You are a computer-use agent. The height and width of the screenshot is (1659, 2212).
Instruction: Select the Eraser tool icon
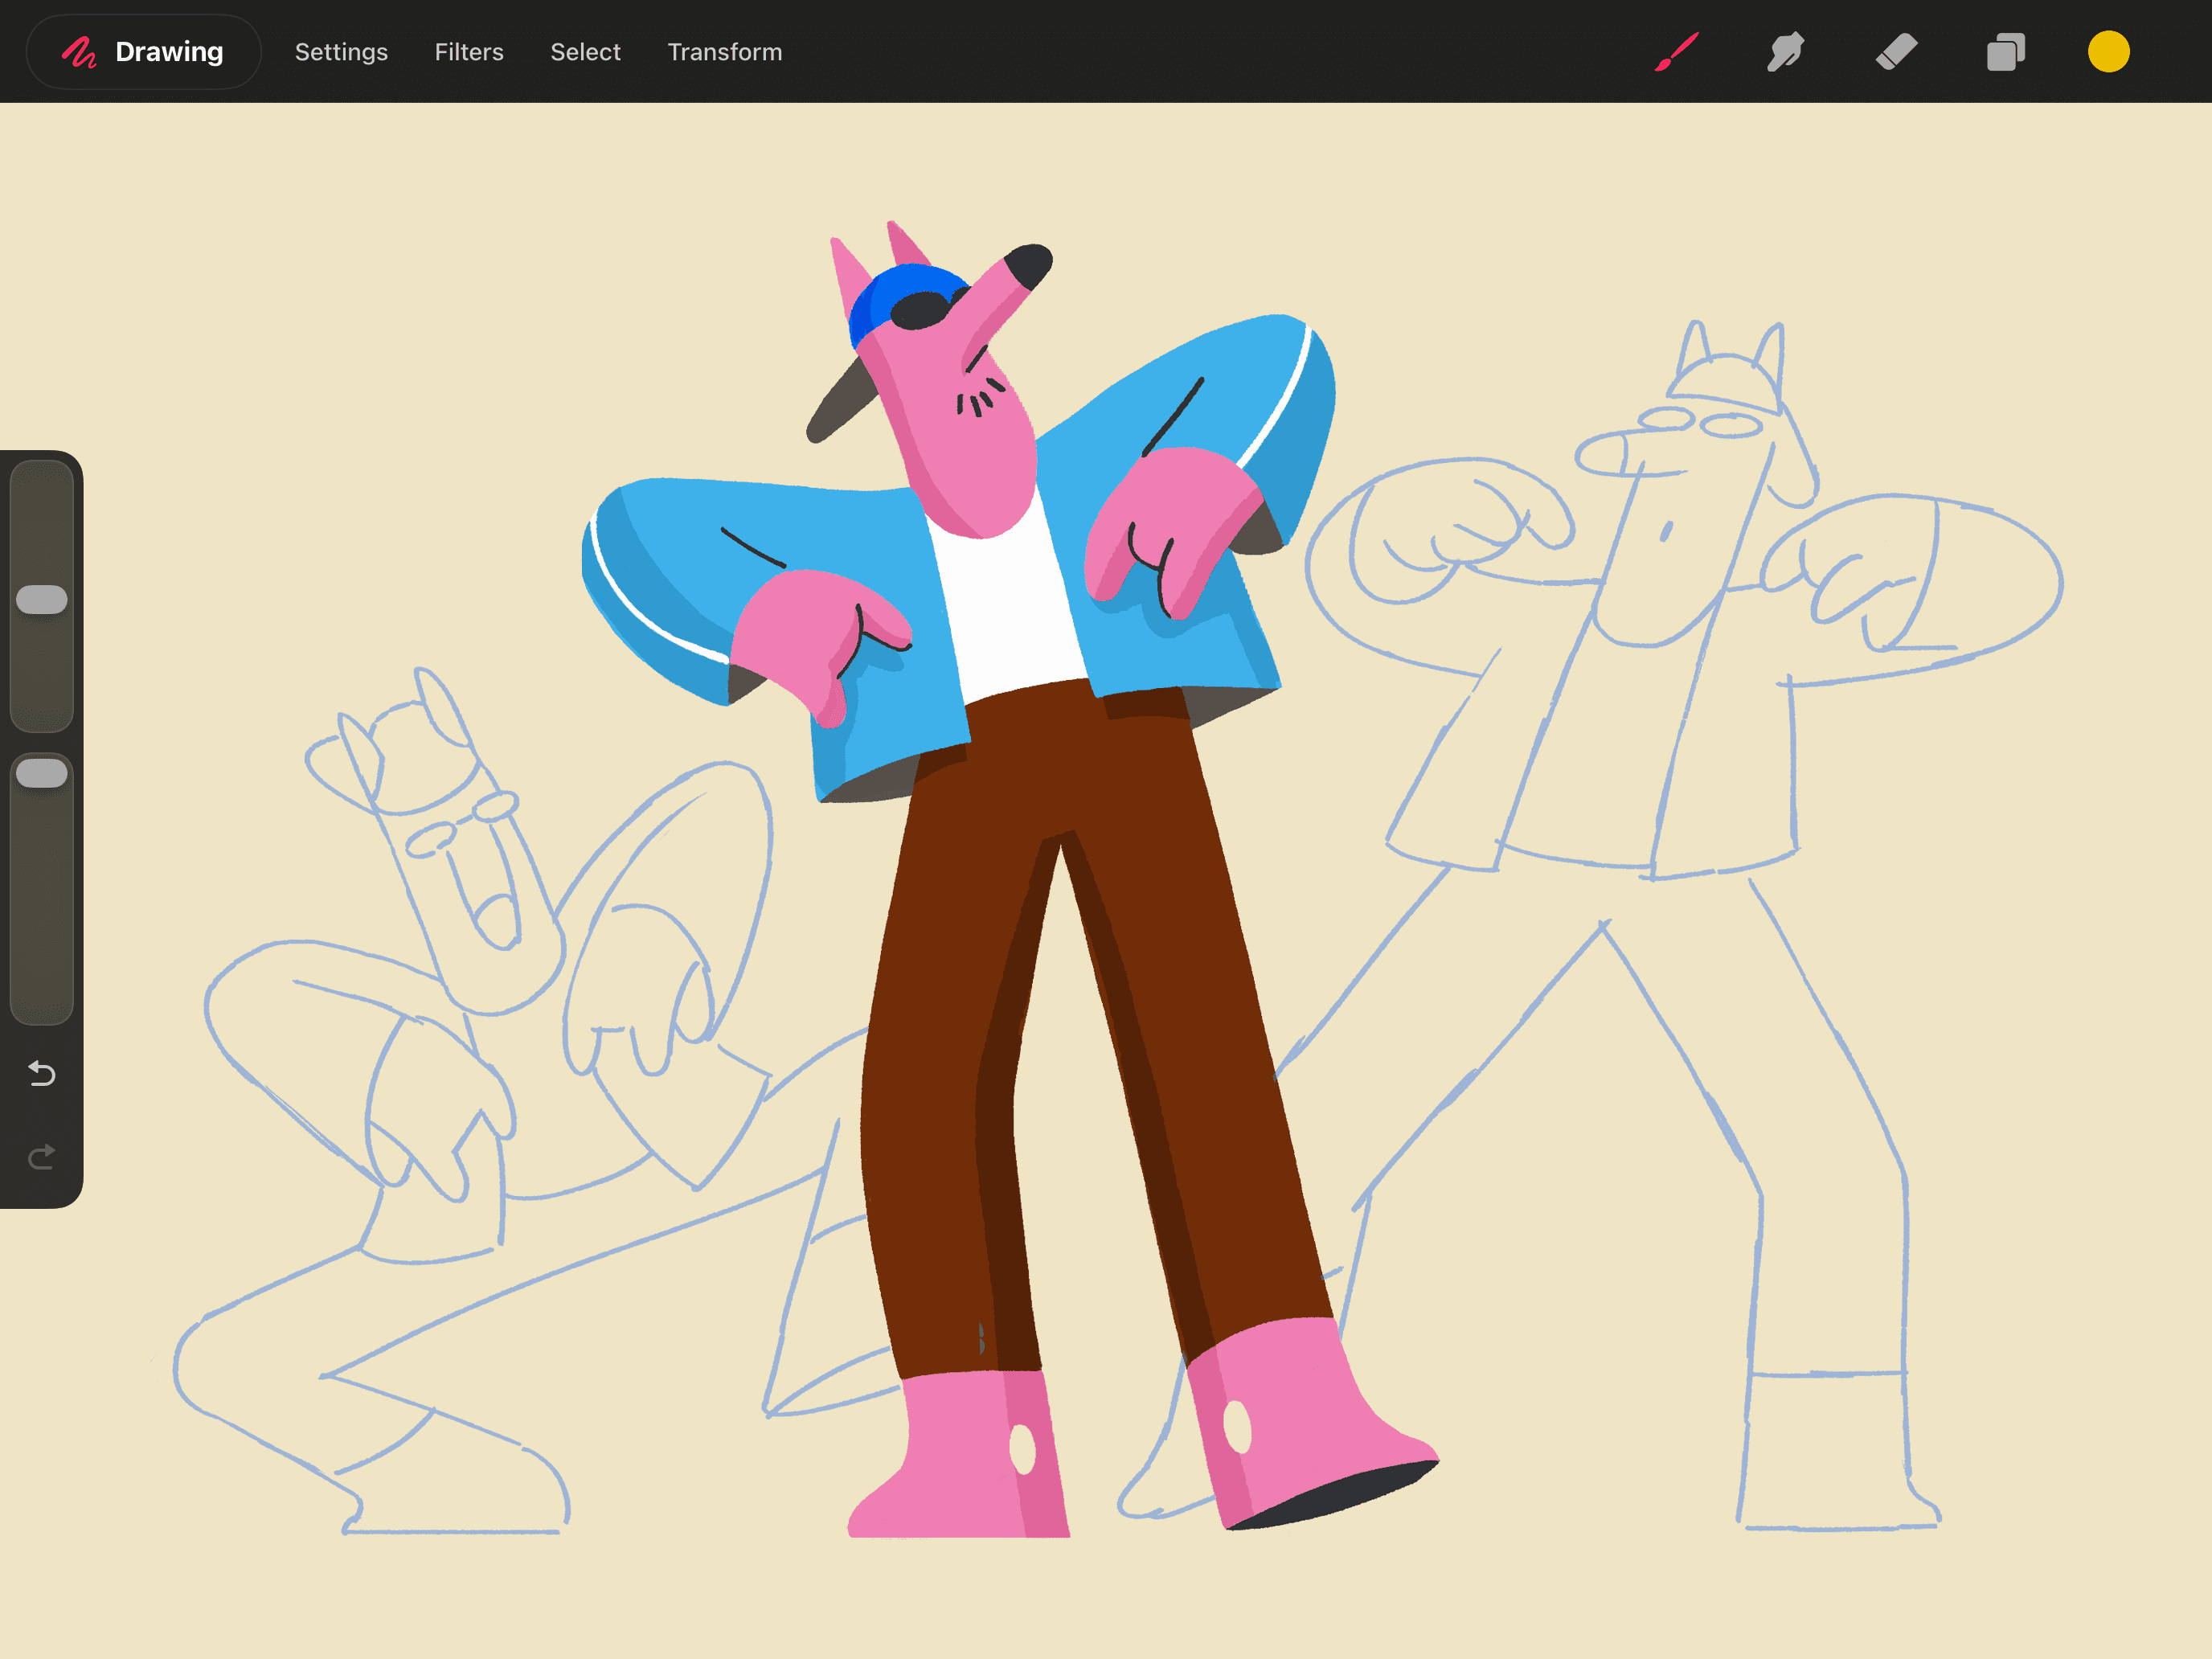point(1896,52)
